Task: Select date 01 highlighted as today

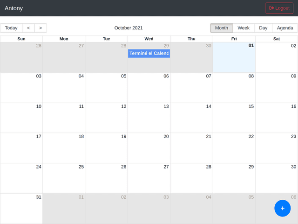Action: [251, 46]
